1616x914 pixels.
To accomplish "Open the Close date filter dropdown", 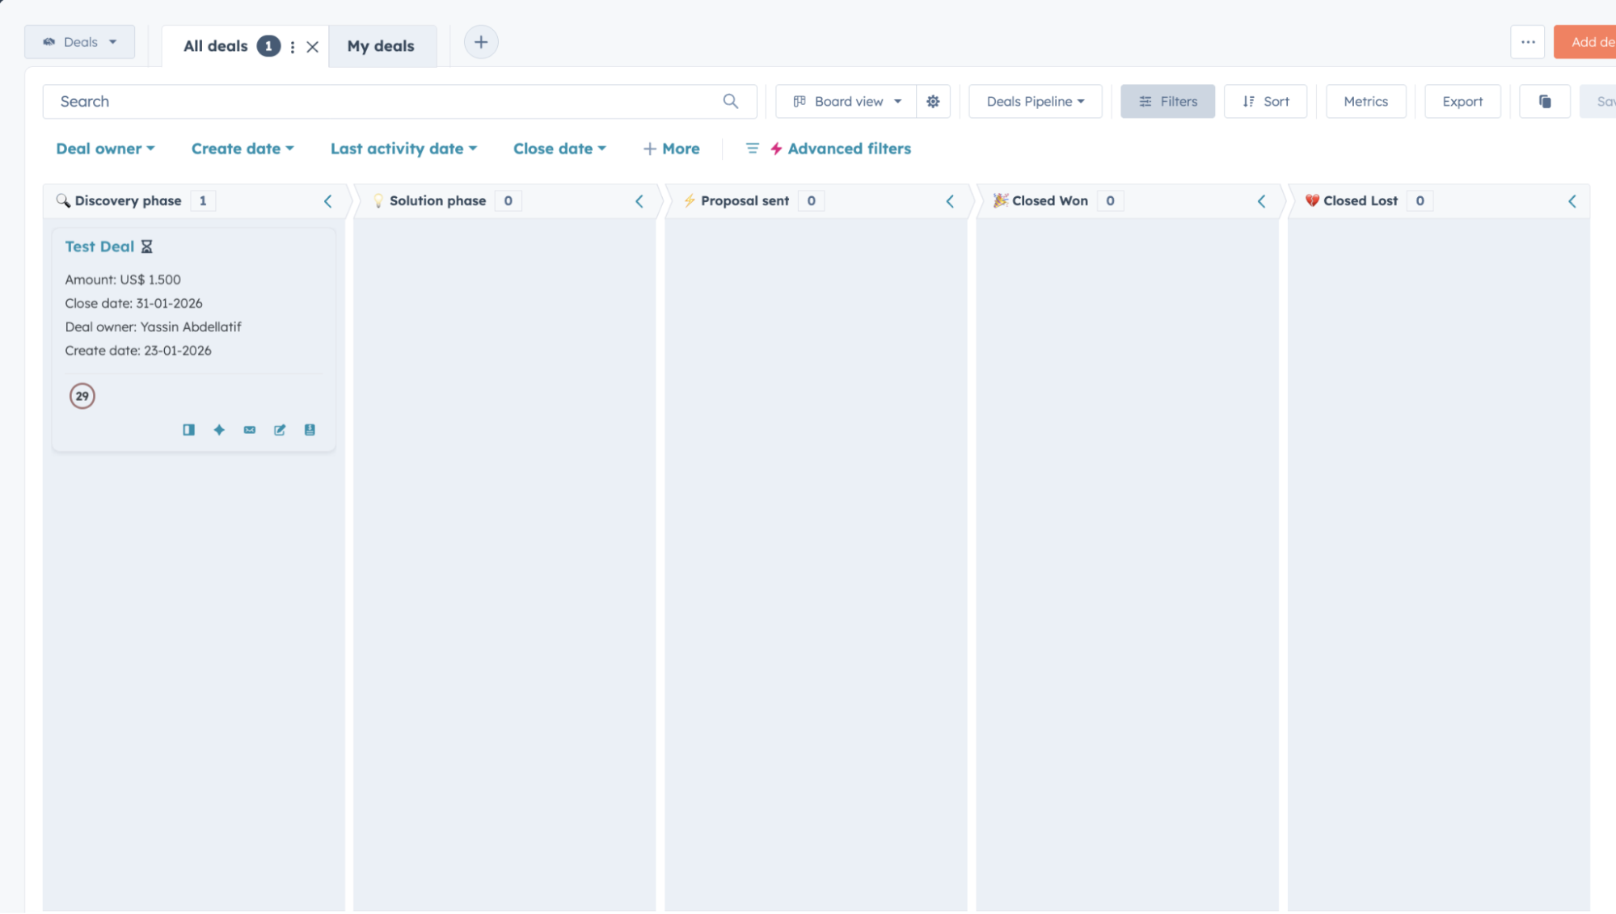I will coord(559,149).
